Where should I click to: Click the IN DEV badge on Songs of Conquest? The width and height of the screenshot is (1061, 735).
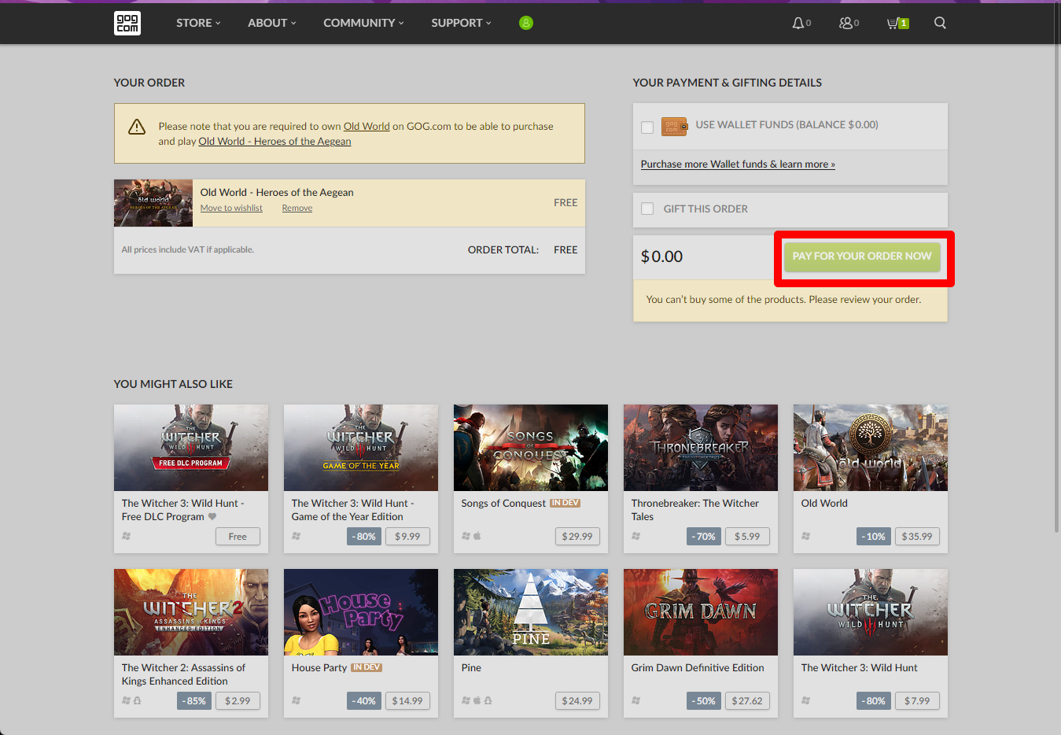(x=565, y=503)
